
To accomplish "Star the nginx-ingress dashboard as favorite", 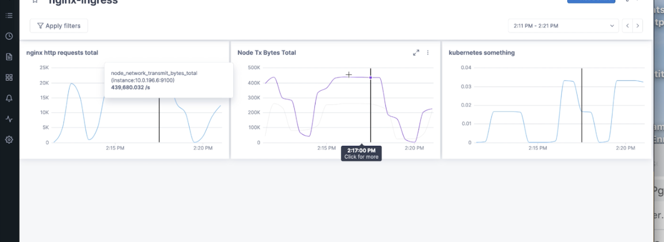I will [x=35, y=1].
